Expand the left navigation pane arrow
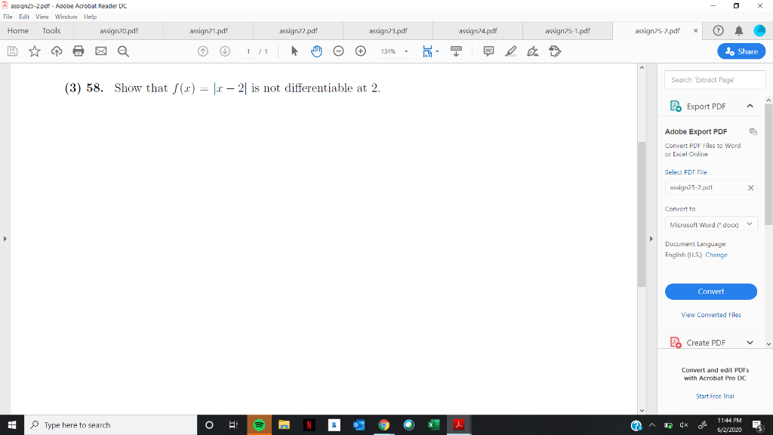The image size is (773, 435). click(x=5, y=239)
